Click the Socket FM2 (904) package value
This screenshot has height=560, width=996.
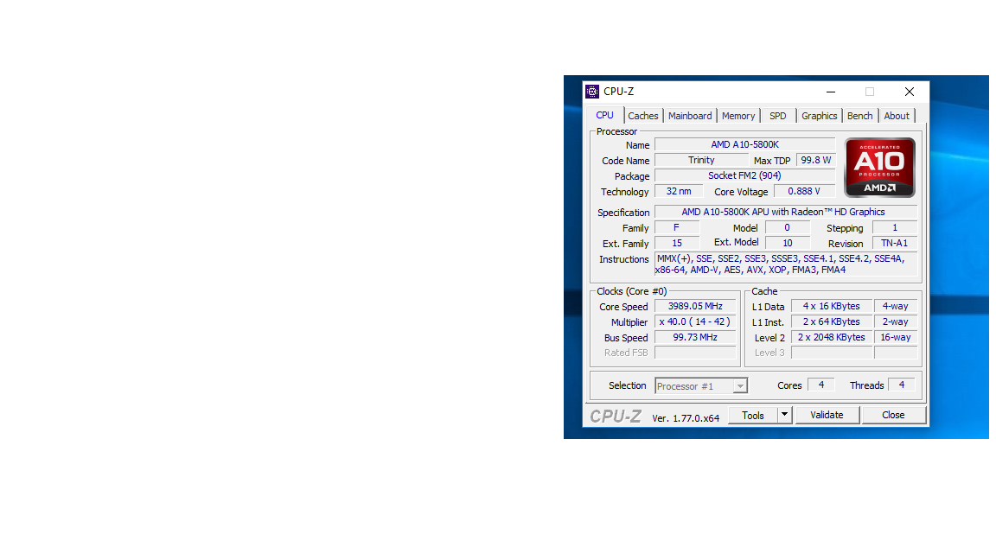tap(744, 176)
